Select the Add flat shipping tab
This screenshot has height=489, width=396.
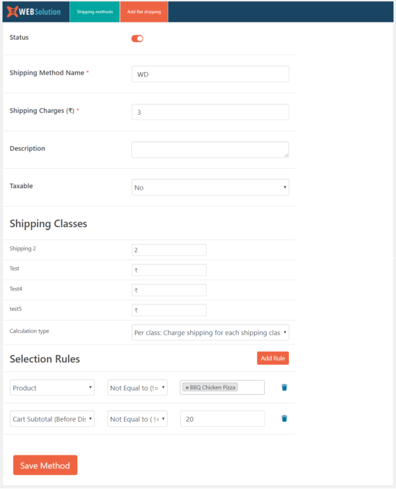(x=144, y=12)
